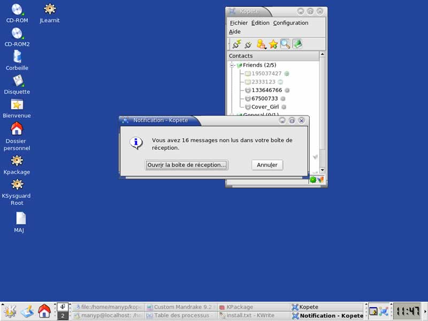Image resolution: width=428 pixels, height=321 pixels.
Task: Switch to install.txt - KWrite taskbar entry
Action: [254, 316]
